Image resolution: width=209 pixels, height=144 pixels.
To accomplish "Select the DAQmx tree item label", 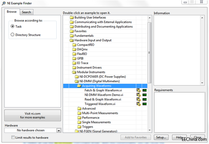I will click(82, 50).
